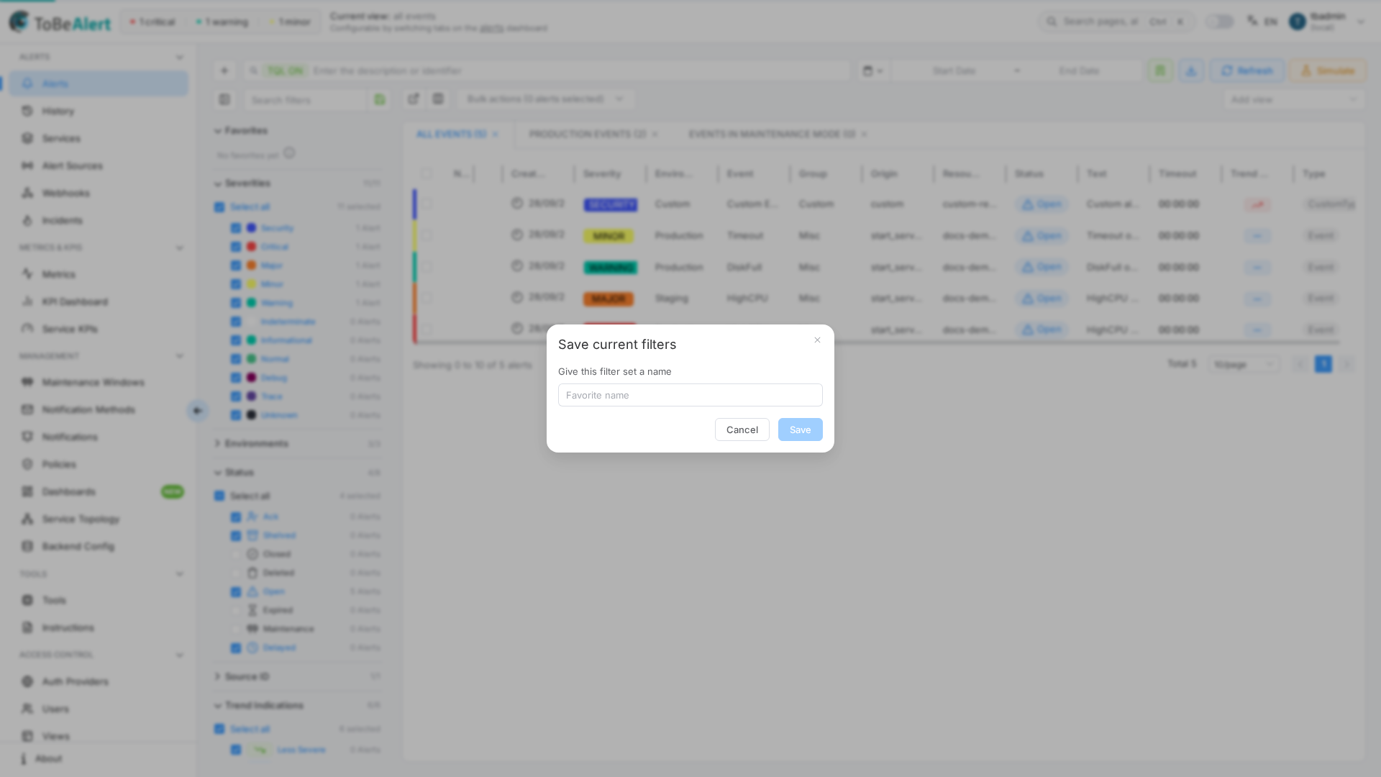Collapse the sidebar with arrow icon
Viewport: 1381px width, 777px height.
tap(197, 411)
